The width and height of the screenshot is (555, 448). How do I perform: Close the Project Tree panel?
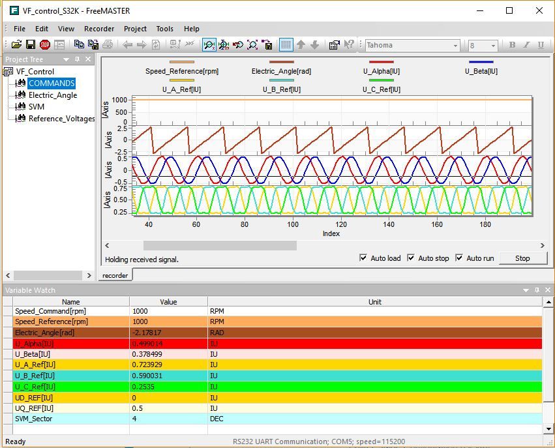coord(88,59)
